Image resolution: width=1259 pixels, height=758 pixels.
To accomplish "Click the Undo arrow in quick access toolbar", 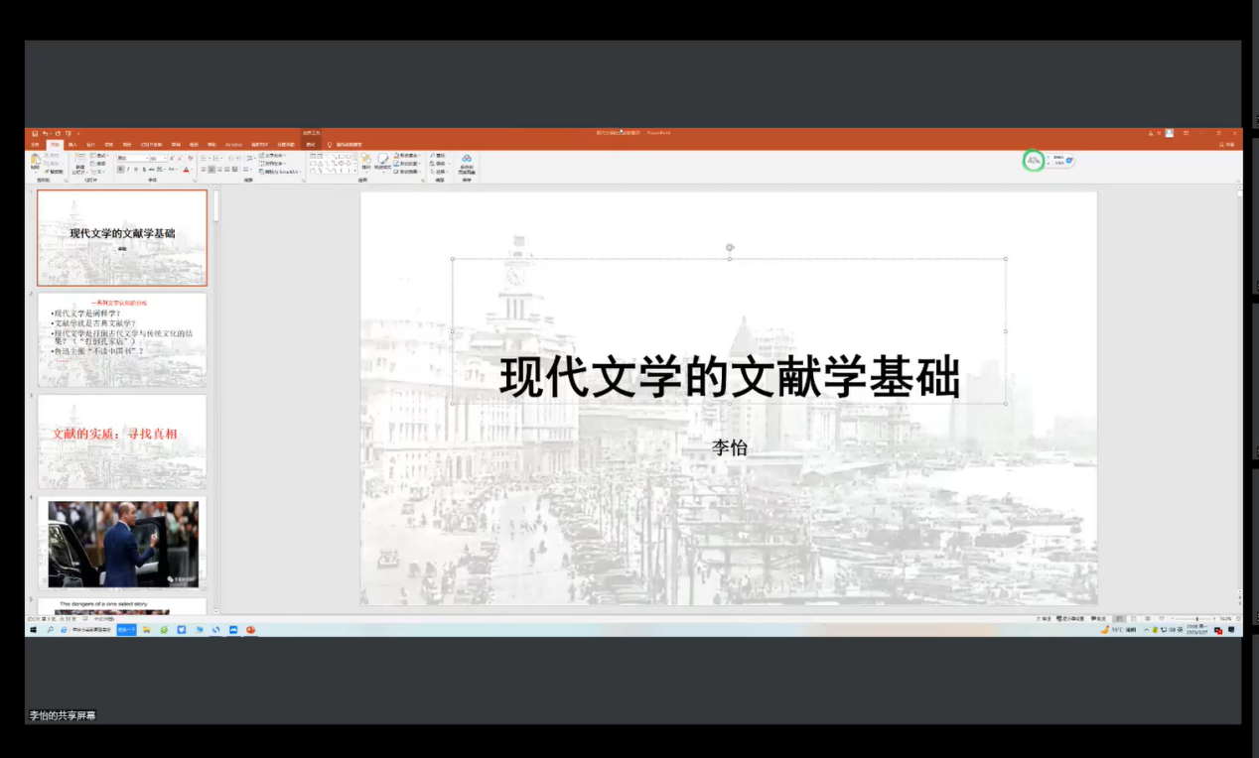I will click(46, 133).
